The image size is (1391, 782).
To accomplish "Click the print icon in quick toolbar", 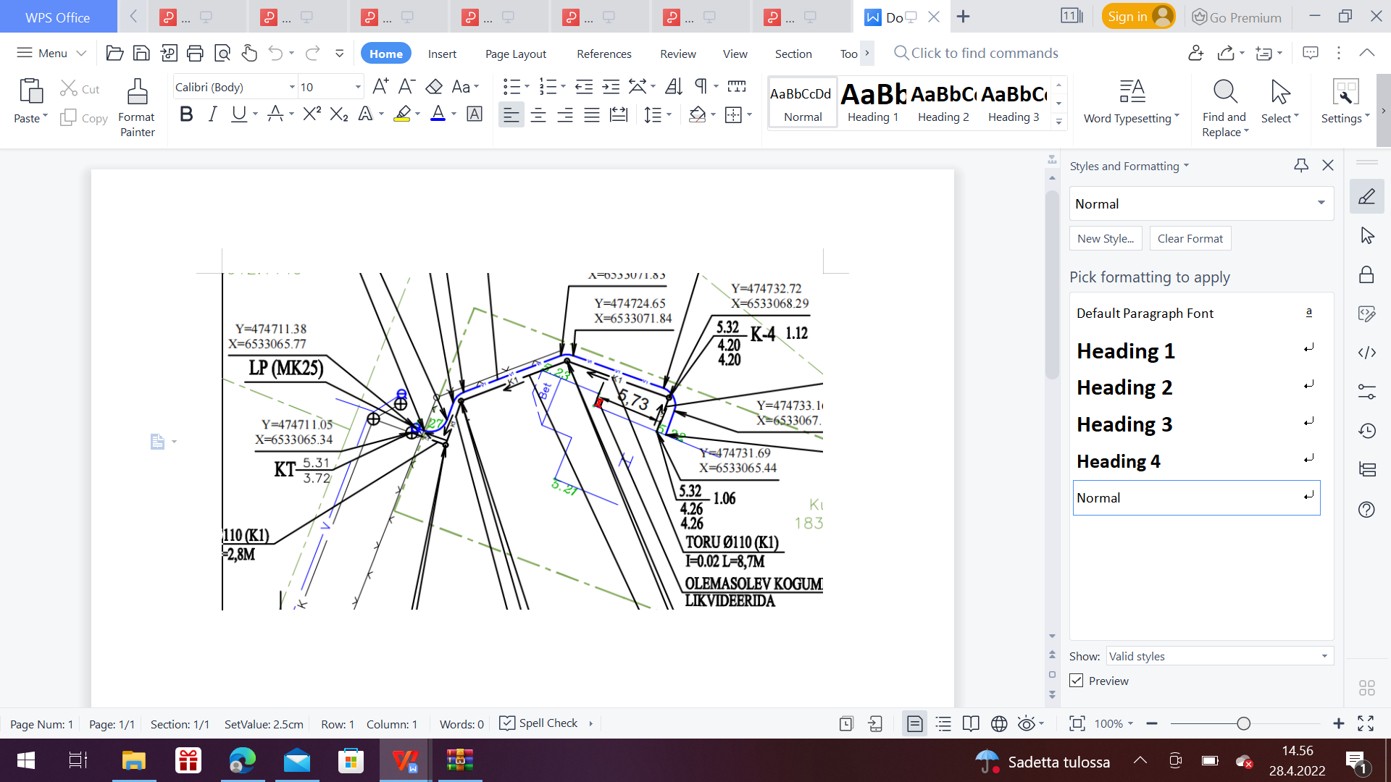I will coord(195,53).
